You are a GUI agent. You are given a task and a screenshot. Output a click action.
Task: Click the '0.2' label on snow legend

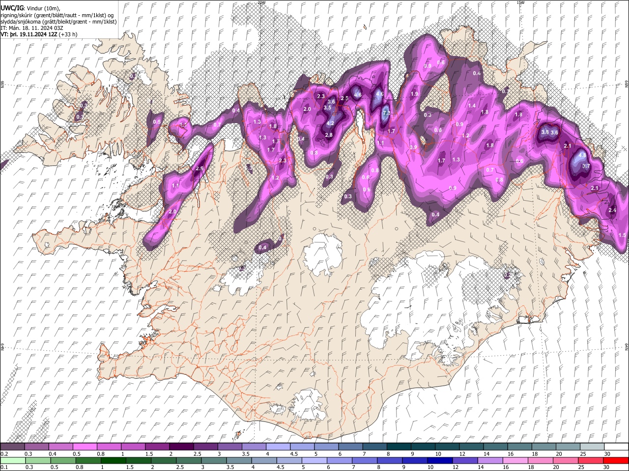pyautogui.click(x=4, y=454)
